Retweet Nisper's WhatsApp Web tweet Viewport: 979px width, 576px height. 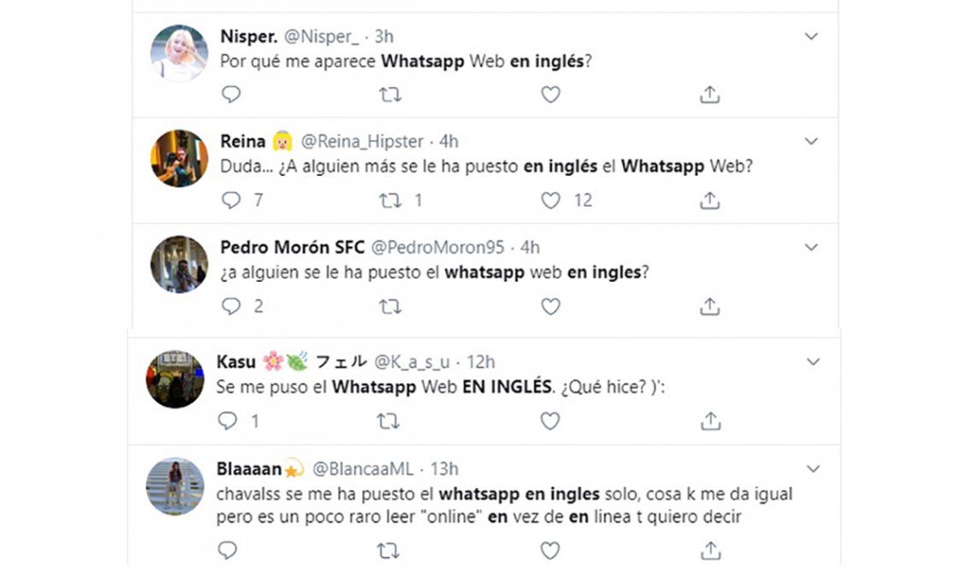(390, 95)
